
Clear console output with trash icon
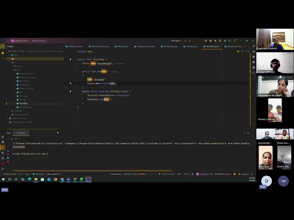pos(8,161)
